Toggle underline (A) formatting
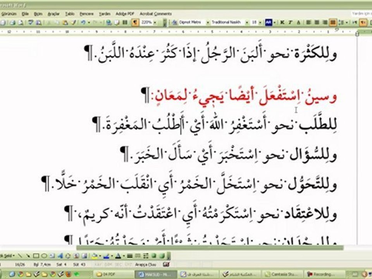The height and width of the screenshot is (279, 372). (299, 22)
